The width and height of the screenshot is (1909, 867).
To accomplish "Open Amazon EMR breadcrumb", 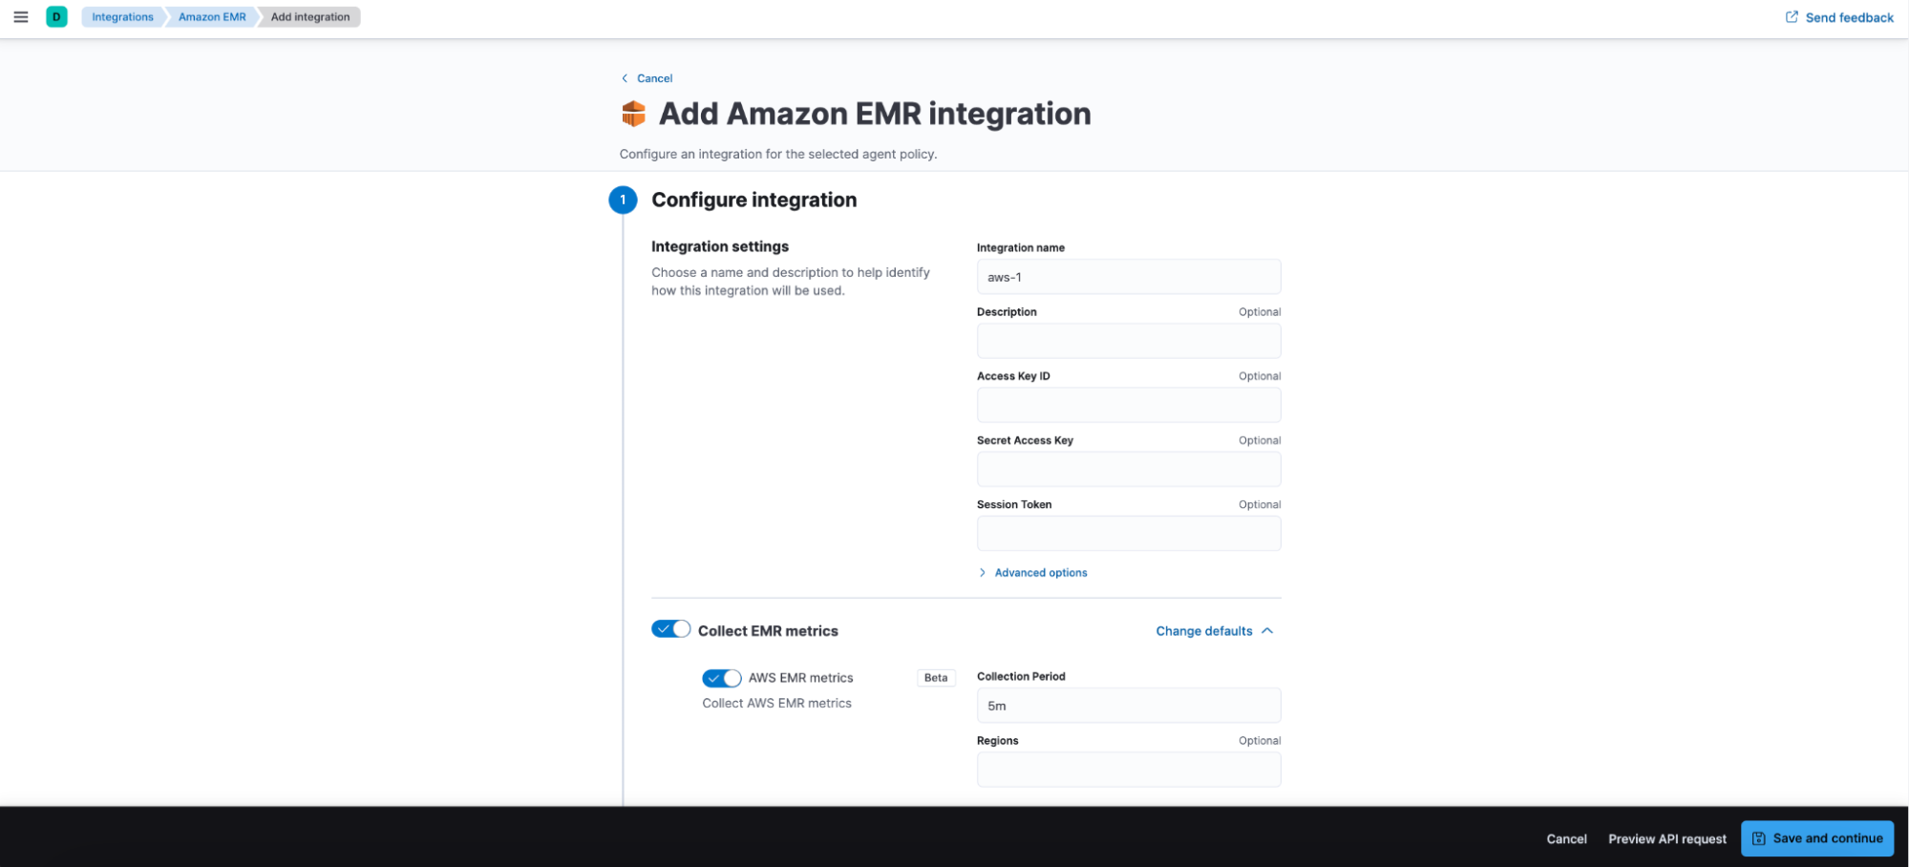I will coord(212,17).
